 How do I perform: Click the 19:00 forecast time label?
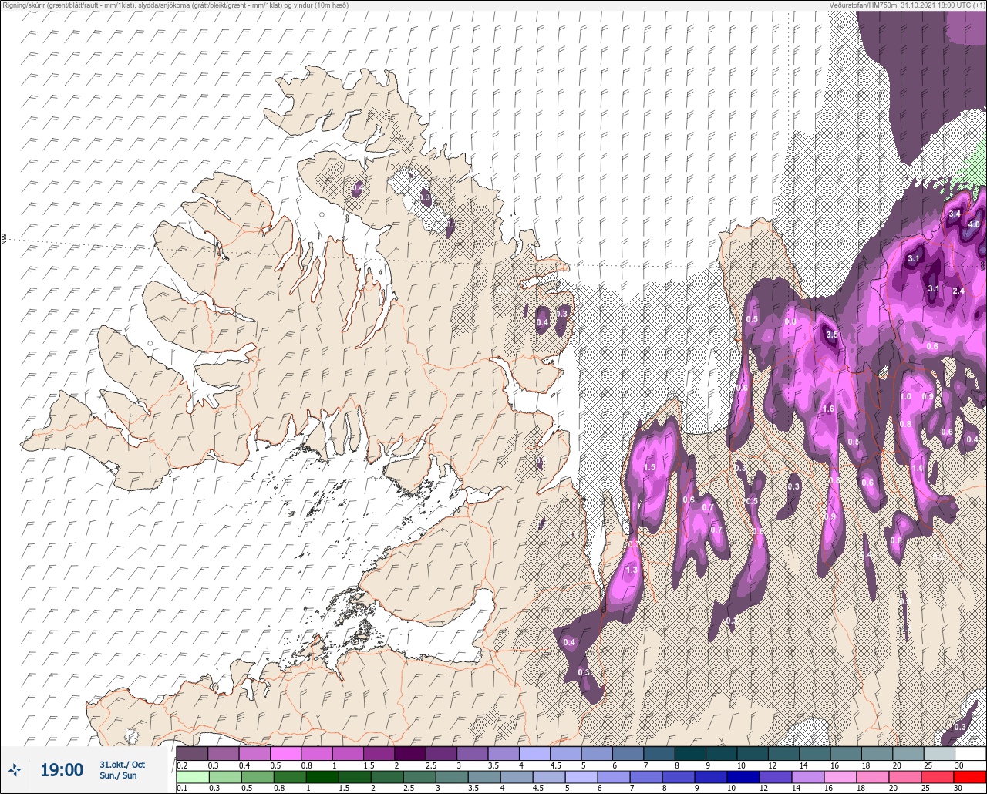[x=62, y=770]
